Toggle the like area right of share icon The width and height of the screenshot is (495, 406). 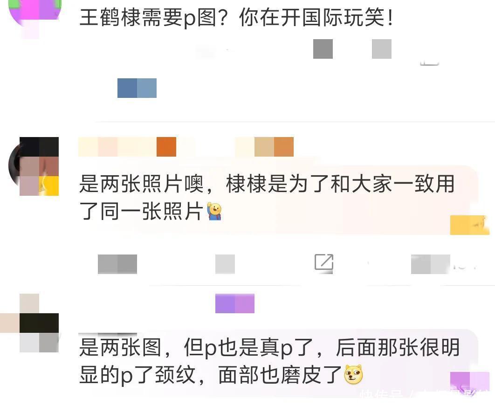click(431, 264)
